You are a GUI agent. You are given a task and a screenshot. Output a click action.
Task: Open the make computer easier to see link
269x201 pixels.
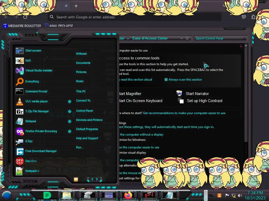tap(139, 148)
